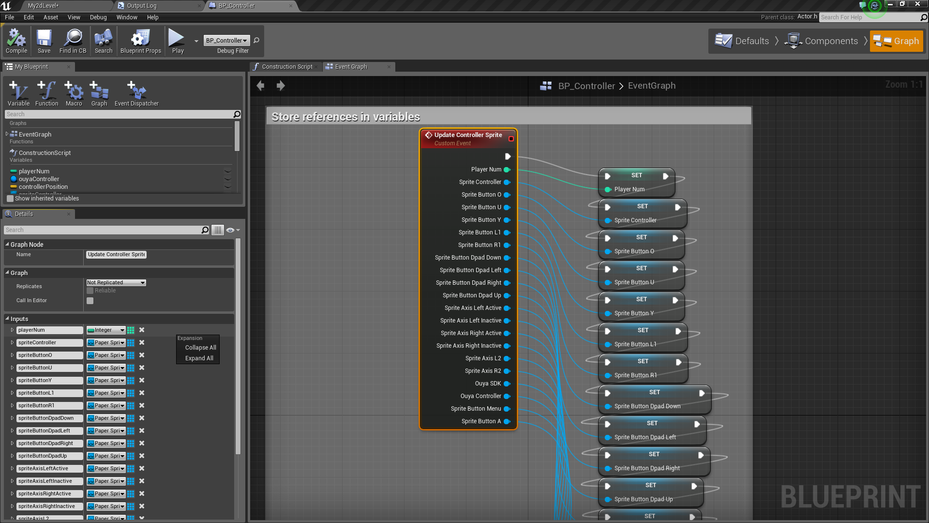Enable Show inherited variables checkbox
Image resolution: width=929 pixels, height=523 pixels.
point(10,199)
